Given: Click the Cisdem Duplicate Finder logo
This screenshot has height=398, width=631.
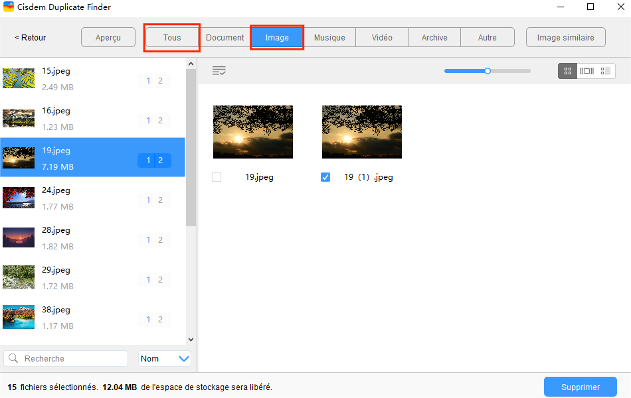Looking at the screenshot, I should [x=9, y=7].
